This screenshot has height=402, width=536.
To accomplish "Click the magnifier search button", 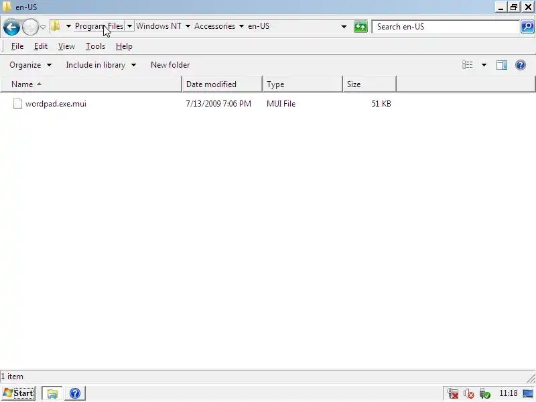I will (527, 27).
